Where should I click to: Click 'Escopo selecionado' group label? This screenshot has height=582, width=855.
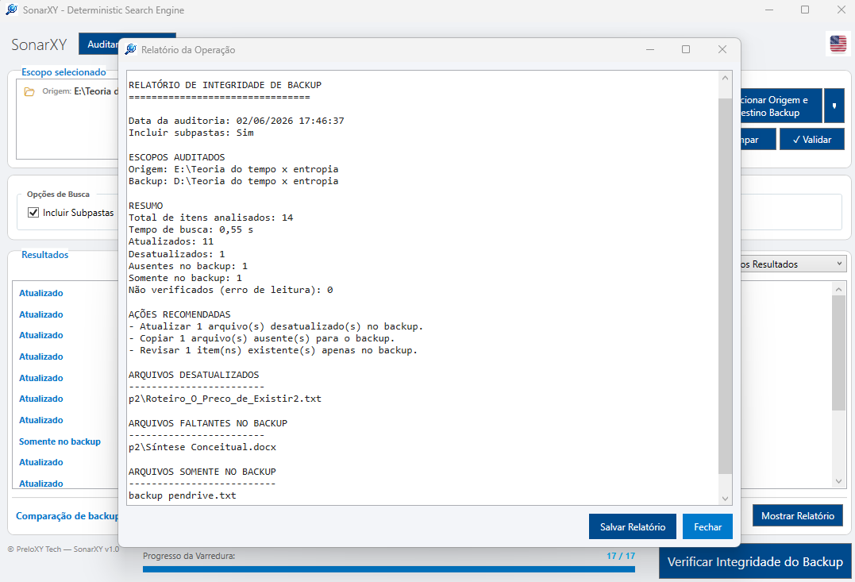64,72
